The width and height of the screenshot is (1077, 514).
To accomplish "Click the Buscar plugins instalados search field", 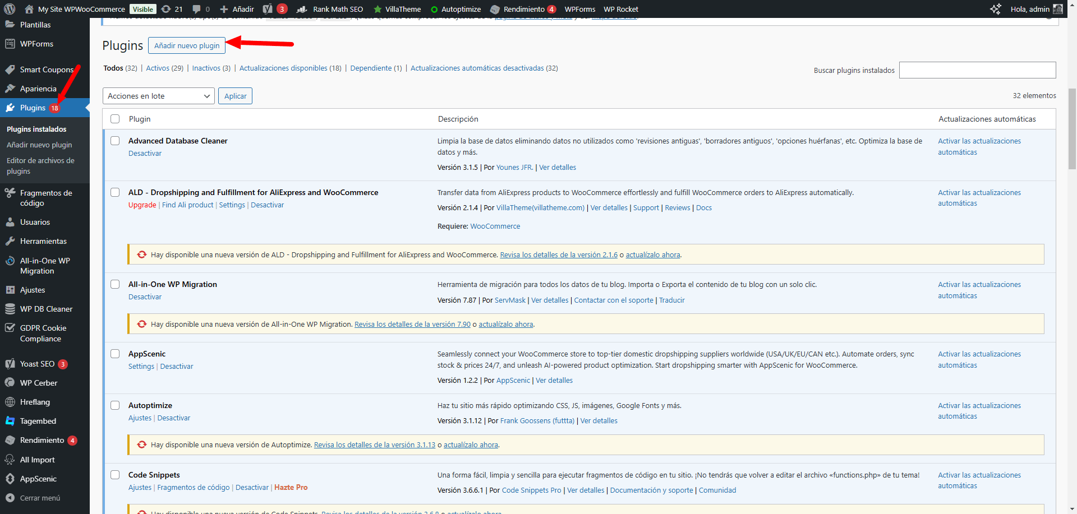I will pyautogui.click(x=977, y=70).
